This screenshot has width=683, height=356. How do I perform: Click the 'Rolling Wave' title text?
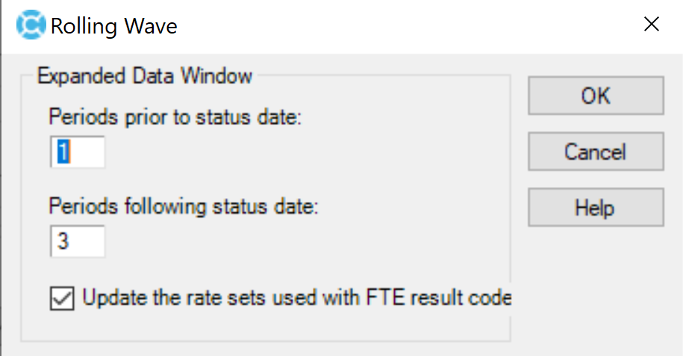point(113,25)
